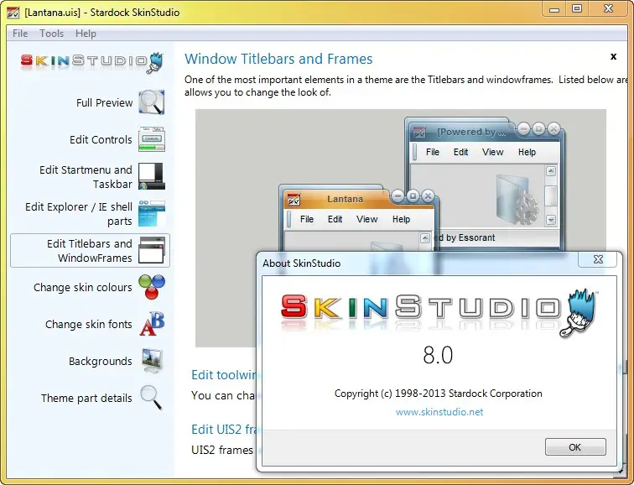Click the Edit Titlebars and WindowFrames icon
Viewport: 634px width, 485px height.
pyautogui.click(x=152, y=250)
